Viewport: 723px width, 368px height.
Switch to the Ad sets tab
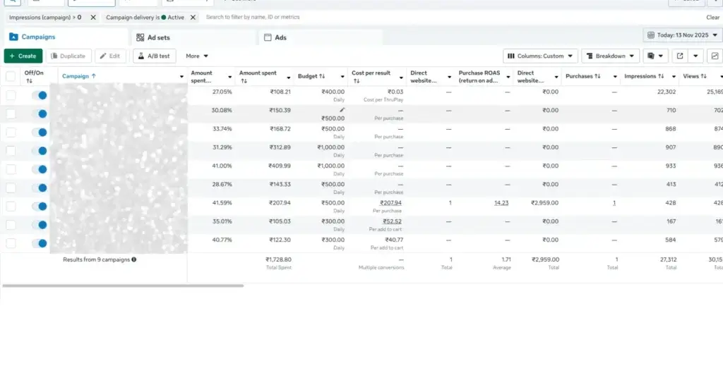coord(158,37)
